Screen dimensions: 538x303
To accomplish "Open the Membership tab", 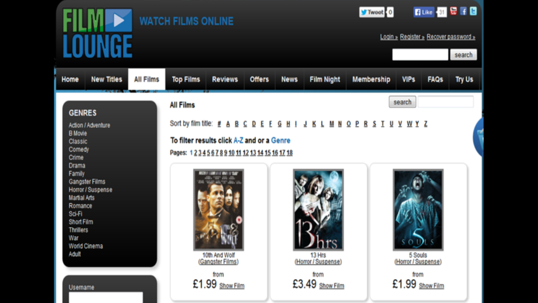I will click(x=371, y=79).
